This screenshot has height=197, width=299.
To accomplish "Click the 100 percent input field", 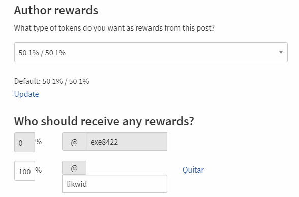I will pos(24,171).
